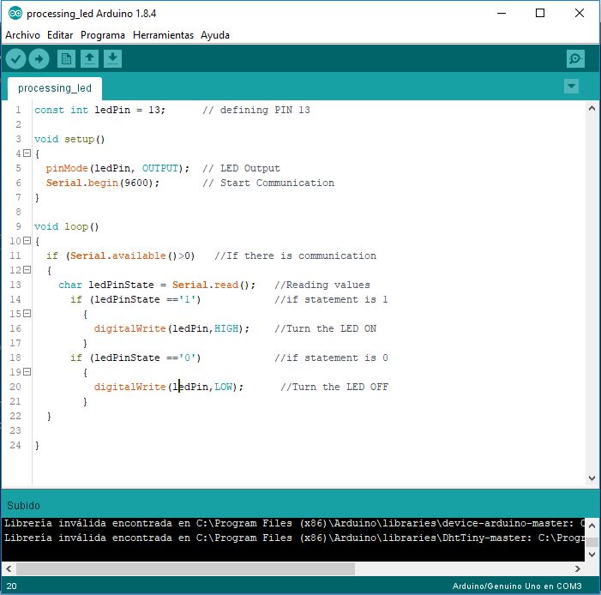601x595 pixels.
Task: Click 'Arduino/Genuino Uno en COM3' status text
Action: (517, 586)
